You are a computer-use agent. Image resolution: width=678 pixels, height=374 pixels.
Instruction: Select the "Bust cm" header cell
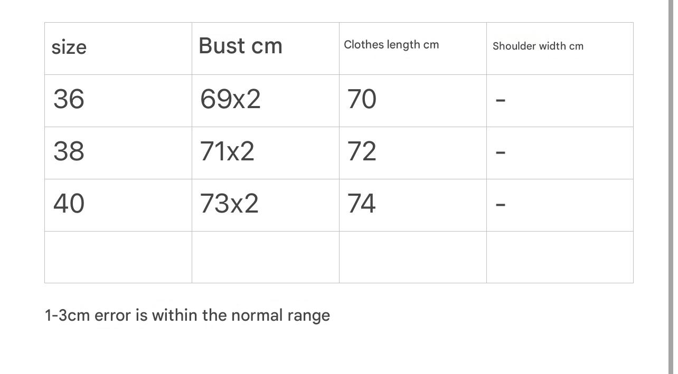click(241, 46)
